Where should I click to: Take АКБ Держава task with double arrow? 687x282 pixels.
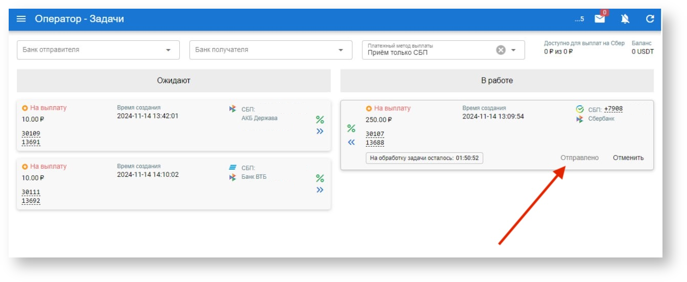(320, 131)
